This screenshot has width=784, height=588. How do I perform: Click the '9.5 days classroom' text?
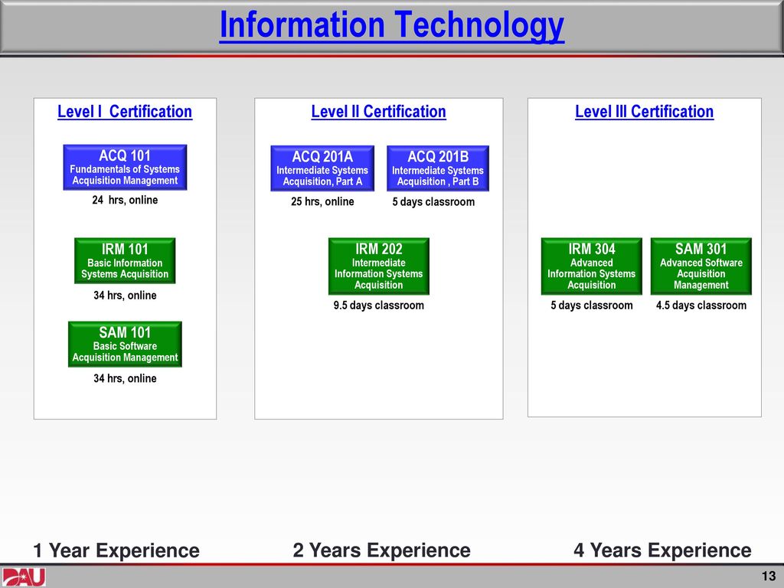pos(379,305)
